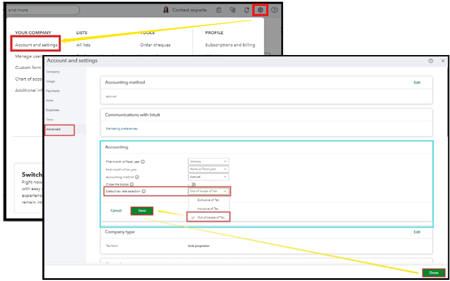Choose Inclusive of Tax from the list
Viewport: 450px width, 281px height.
point(208,209)
